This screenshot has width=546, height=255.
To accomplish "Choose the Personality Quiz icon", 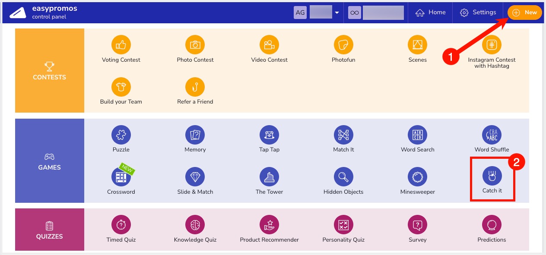I will pyautogui.click(x=343, y=225).
